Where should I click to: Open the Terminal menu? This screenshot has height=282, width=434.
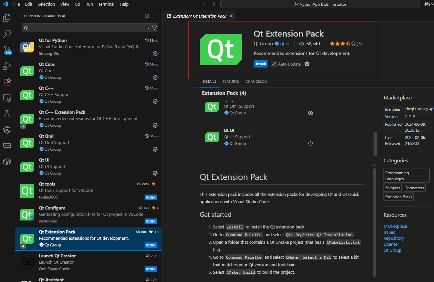(x=106, y=4)
